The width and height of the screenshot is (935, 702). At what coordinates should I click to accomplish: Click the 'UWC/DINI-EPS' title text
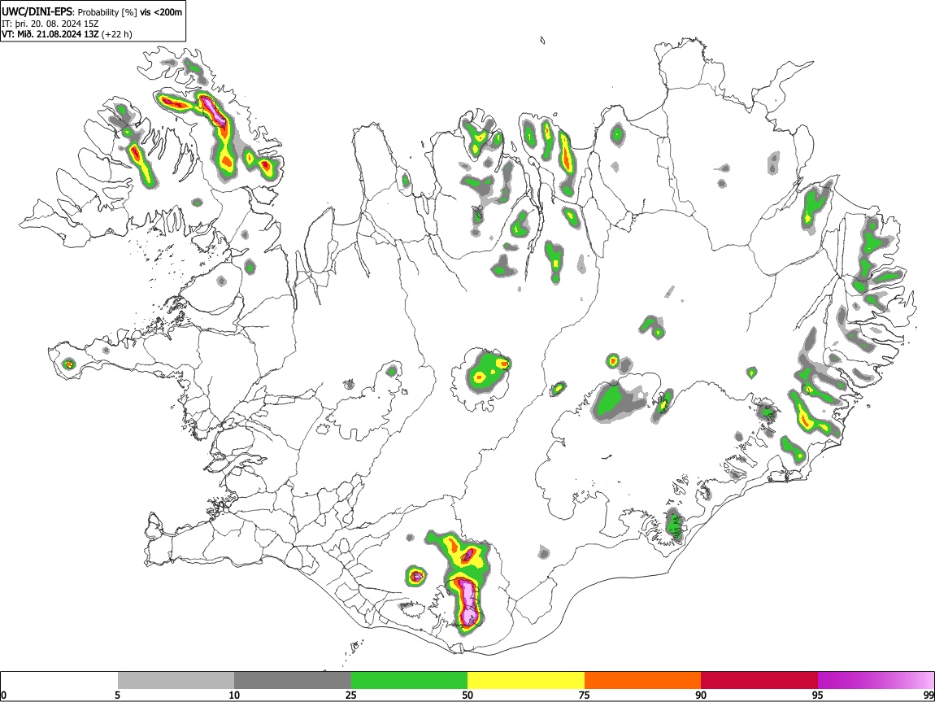[37, 12]
